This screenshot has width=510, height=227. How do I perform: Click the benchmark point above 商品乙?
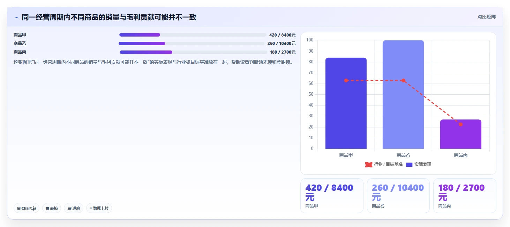(403, 80)
